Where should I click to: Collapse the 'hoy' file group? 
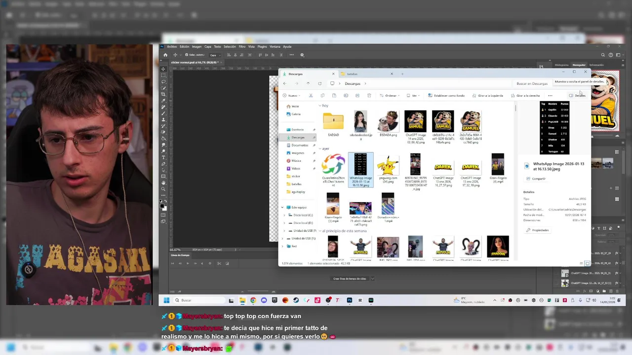pyautogui.click(x=320, y=106)
